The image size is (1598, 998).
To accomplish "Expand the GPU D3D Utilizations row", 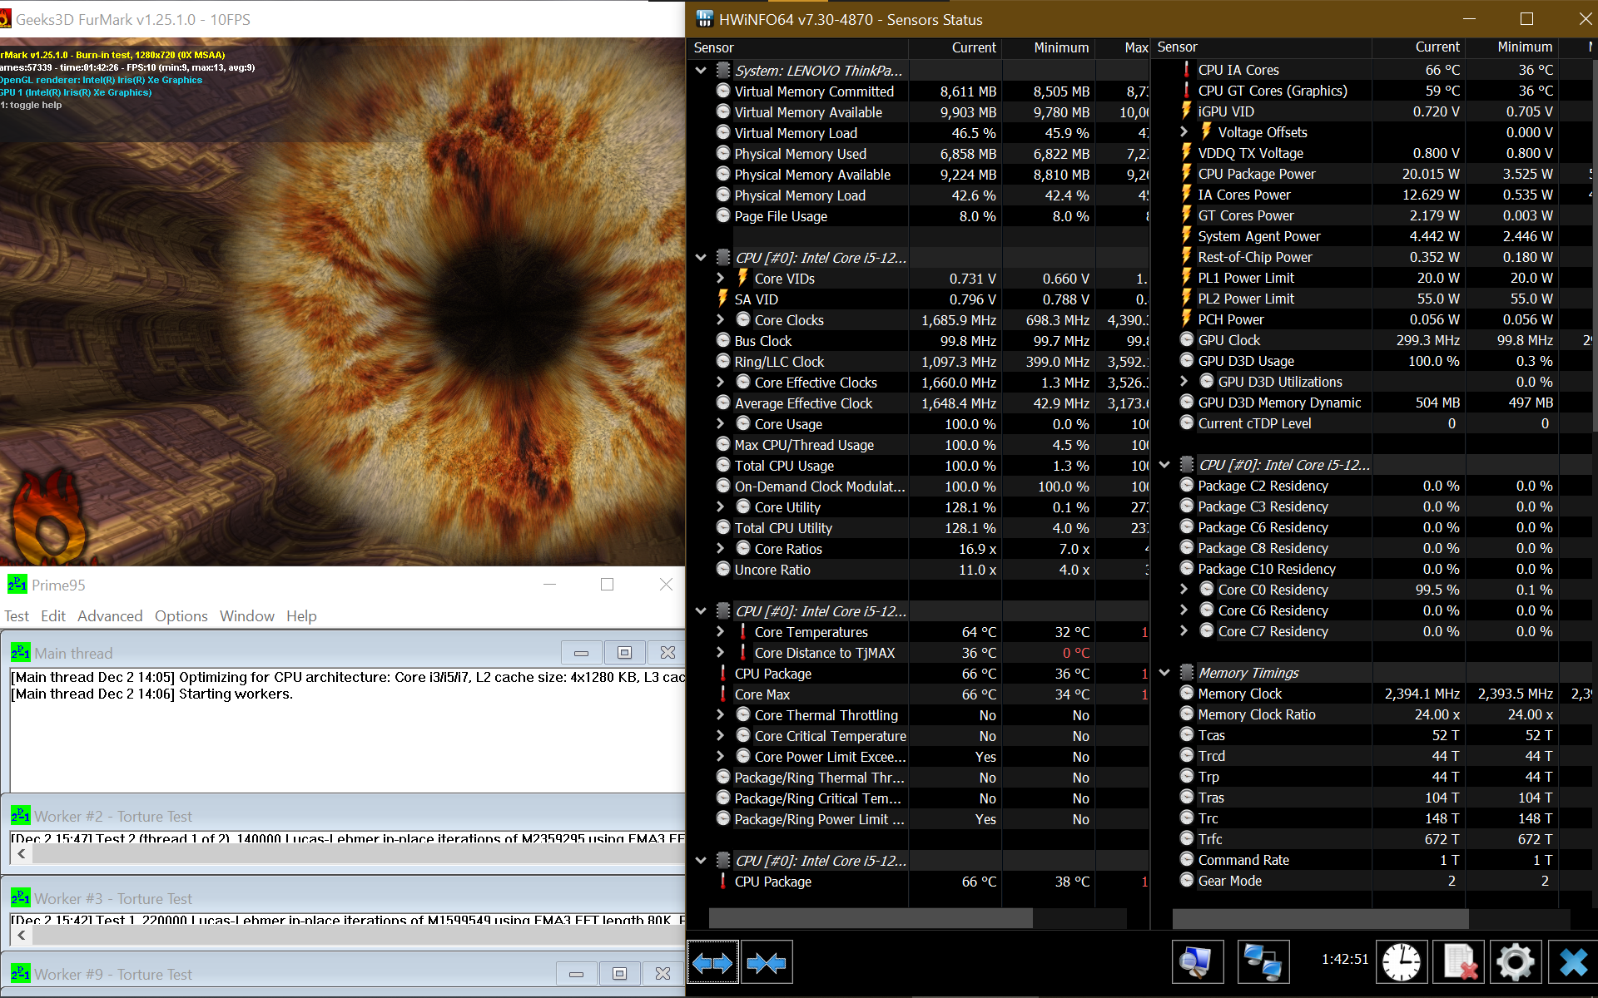I will tap(1184, 382).
